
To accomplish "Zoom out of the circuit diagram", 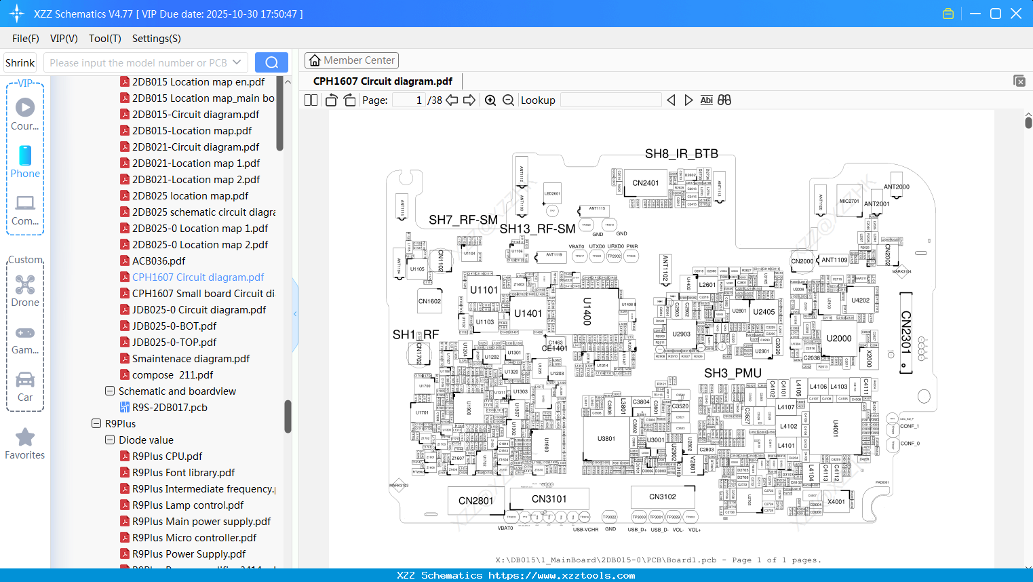I will (x=507, y=100).
